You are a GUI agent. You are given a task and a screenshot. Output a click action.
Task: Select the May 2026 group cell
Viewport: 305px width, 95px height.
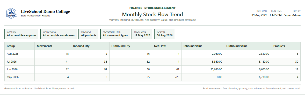pos(19,77)
